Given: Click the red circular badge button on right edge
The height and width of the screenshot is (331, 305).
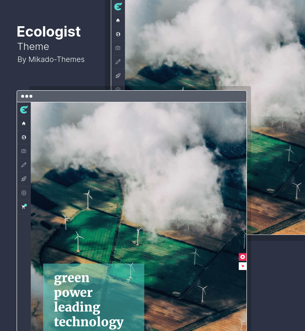Looking at the screenshot, I should pos(242,257).
